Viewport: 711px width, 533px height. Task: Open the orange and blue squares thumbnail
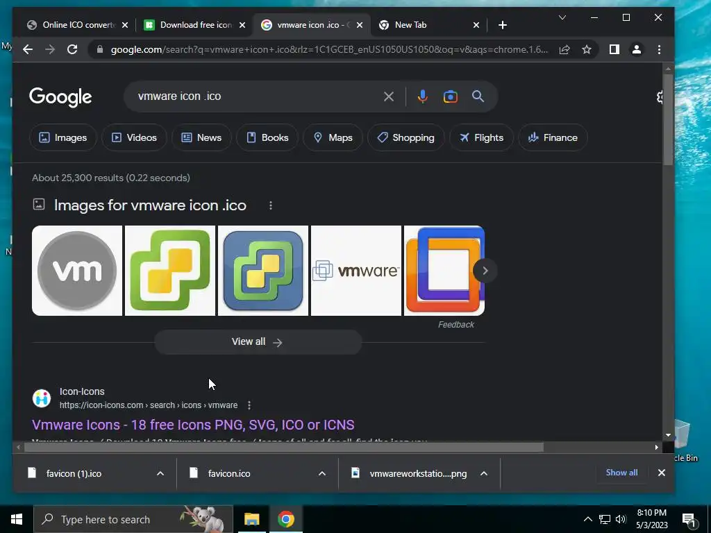[444, 271]
